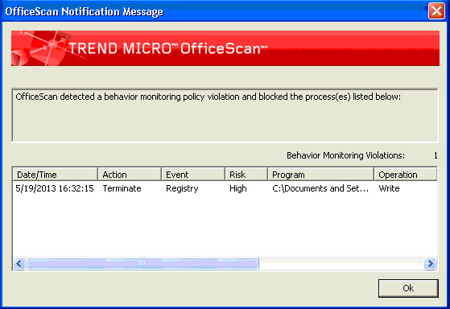Click the Write operation cell
Viewport: 450px width, 309px height.
389,188
